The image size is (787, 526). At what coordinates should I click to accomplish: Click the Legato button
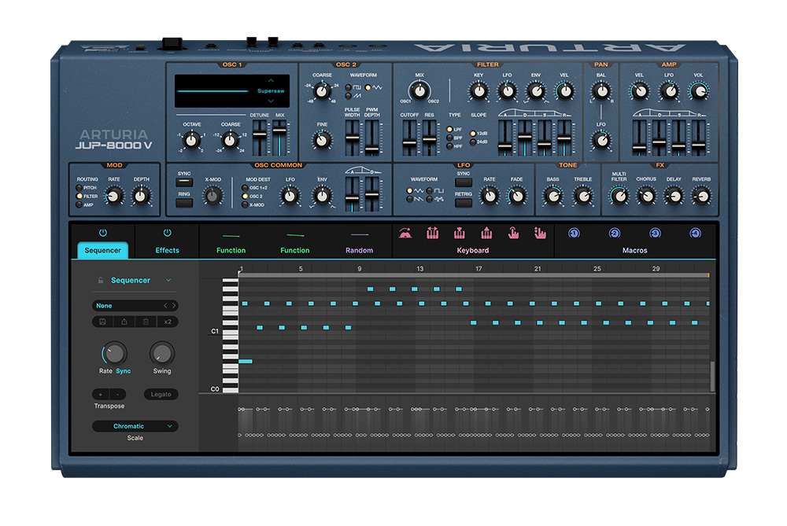pyautogui.click(x=161, y=395)
